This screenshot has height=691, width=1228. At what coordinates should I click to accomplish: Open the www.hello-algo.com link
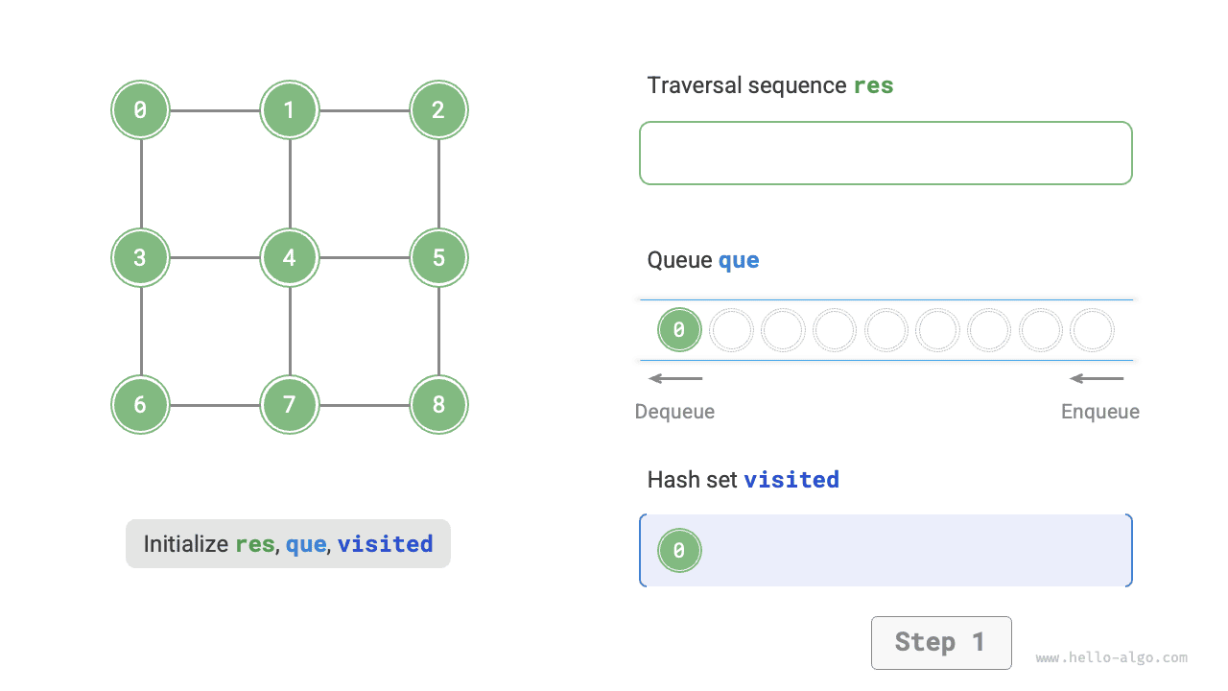1111,658
